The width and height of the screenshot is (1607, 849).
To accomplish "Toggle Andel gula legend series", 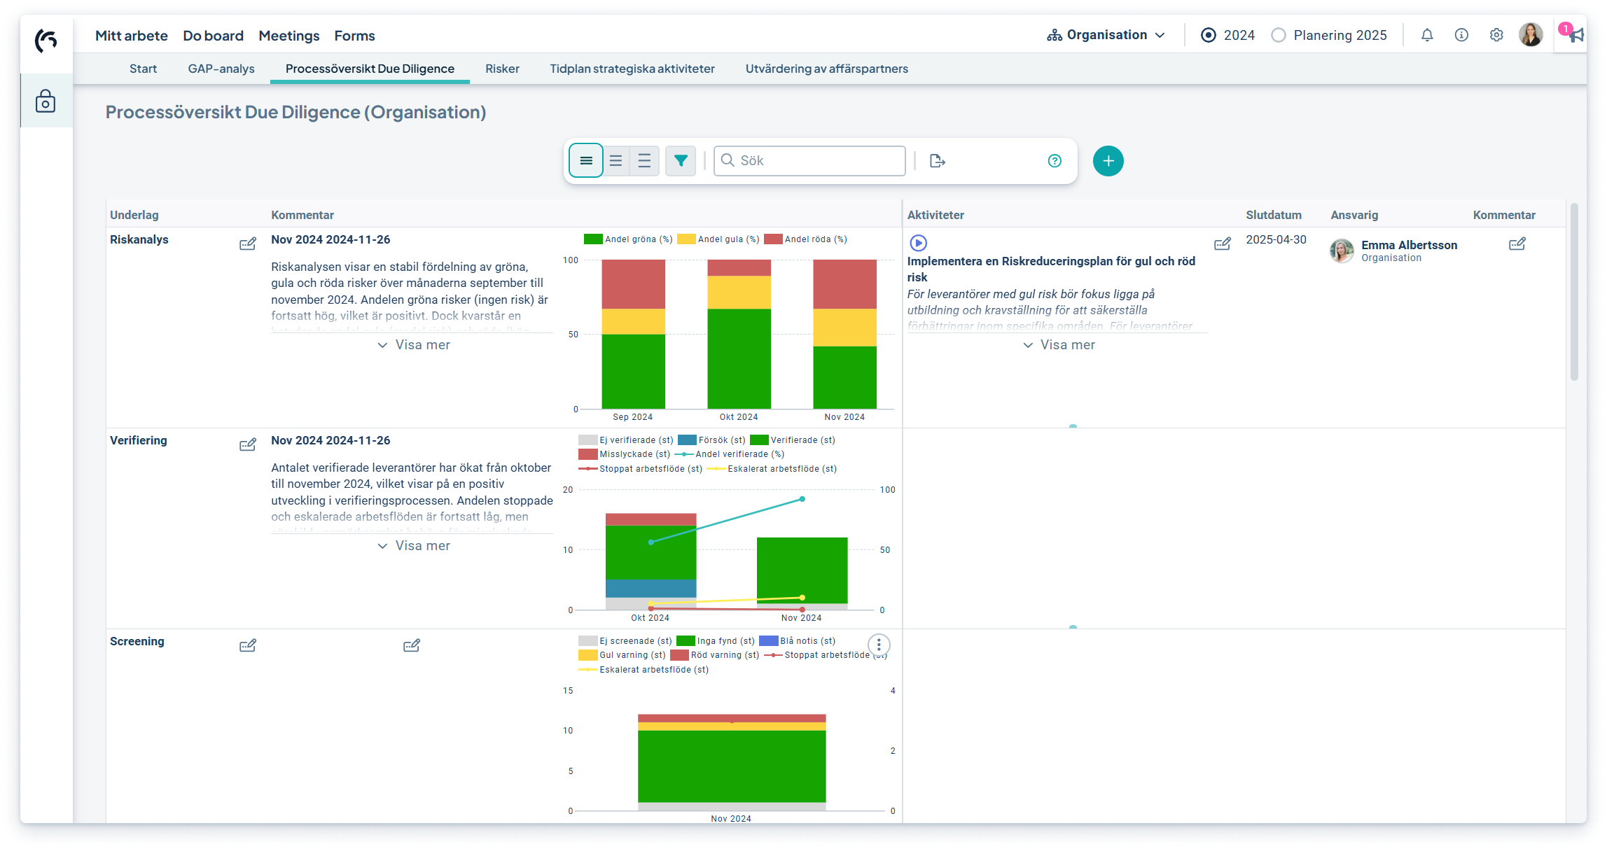I will pyautogui.click(x=718, y=239).
